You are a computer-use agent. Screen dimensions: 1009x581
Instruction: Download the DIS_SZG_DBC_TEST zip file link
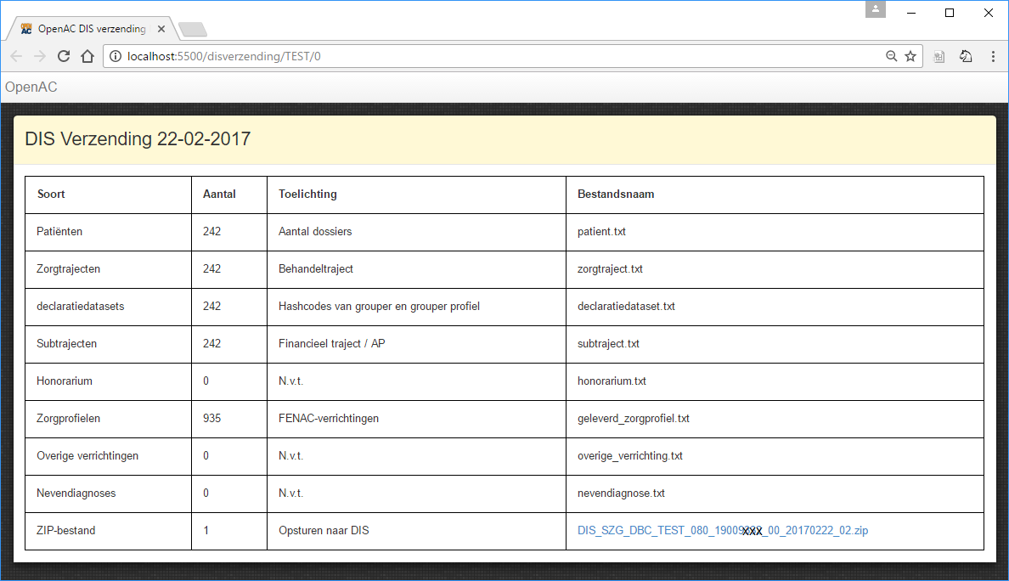(722, 531)
